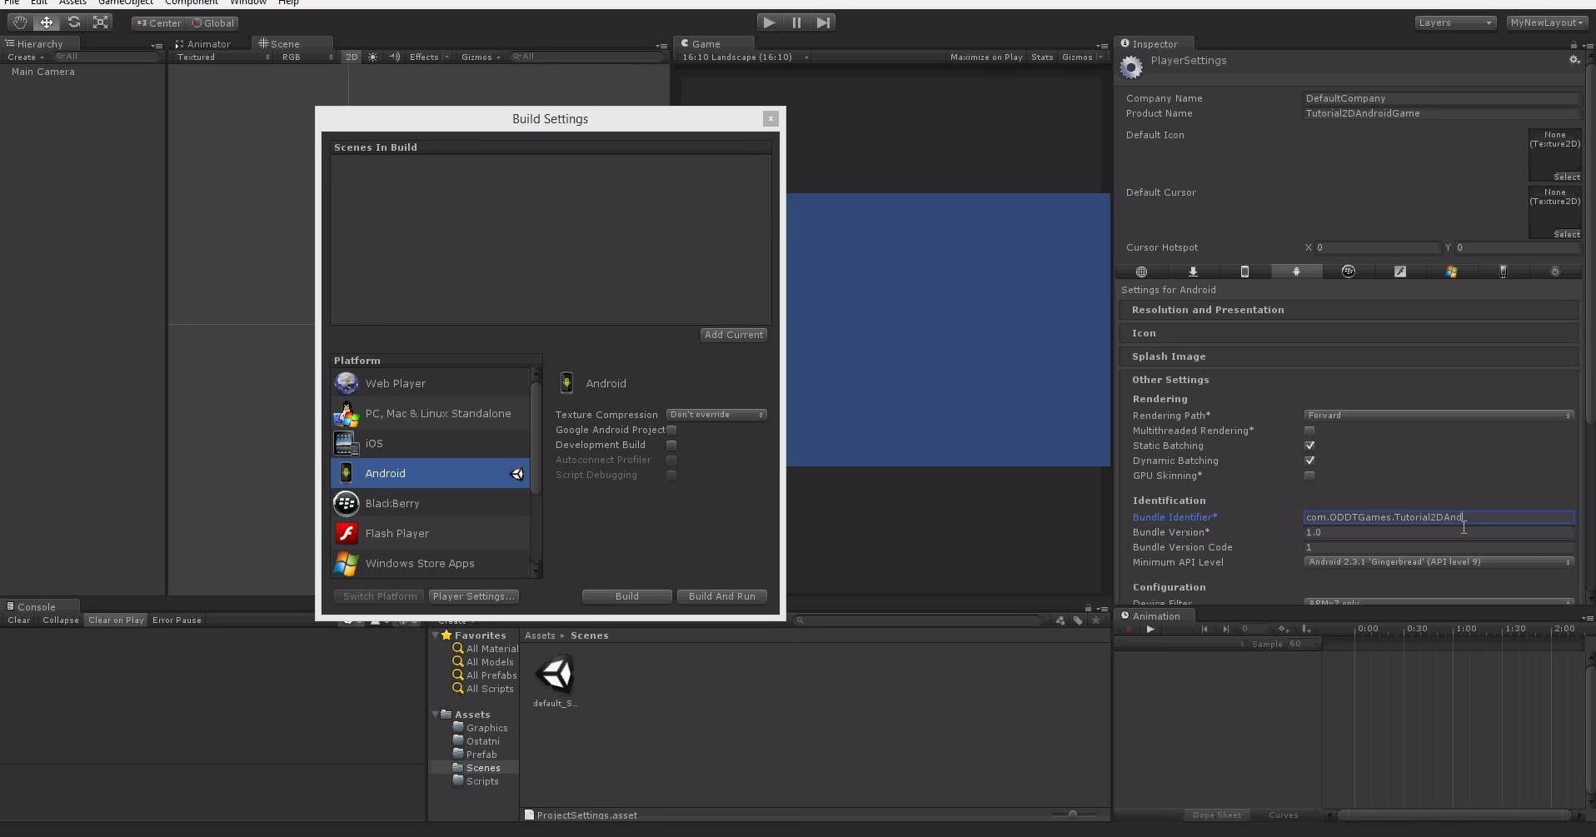Image resolution: width=1596 pixels, height=837 pixels.
Task: Enable the Development Build checkbox
Action: coord(671,445)
